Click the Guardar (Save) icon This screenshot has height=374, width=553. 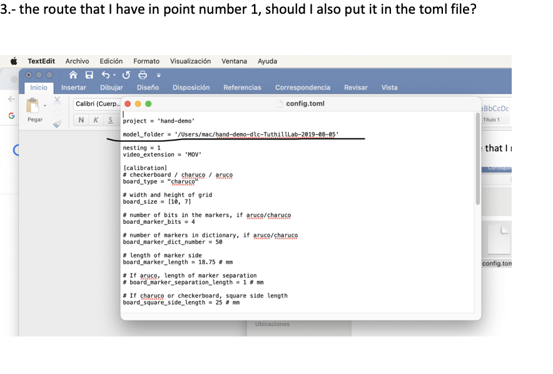point(89,74)
